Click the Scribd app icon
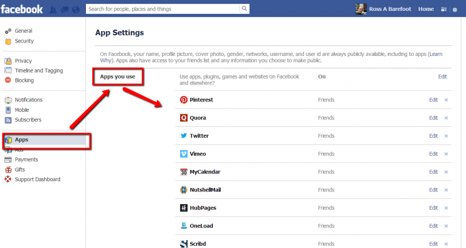 [184, 244]
